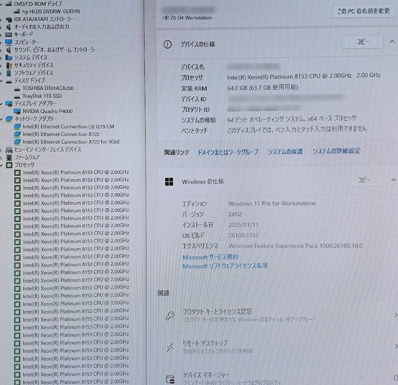Click the Windows 11 Pro for Workstations text
398x385 pixels.
(272, 203)
